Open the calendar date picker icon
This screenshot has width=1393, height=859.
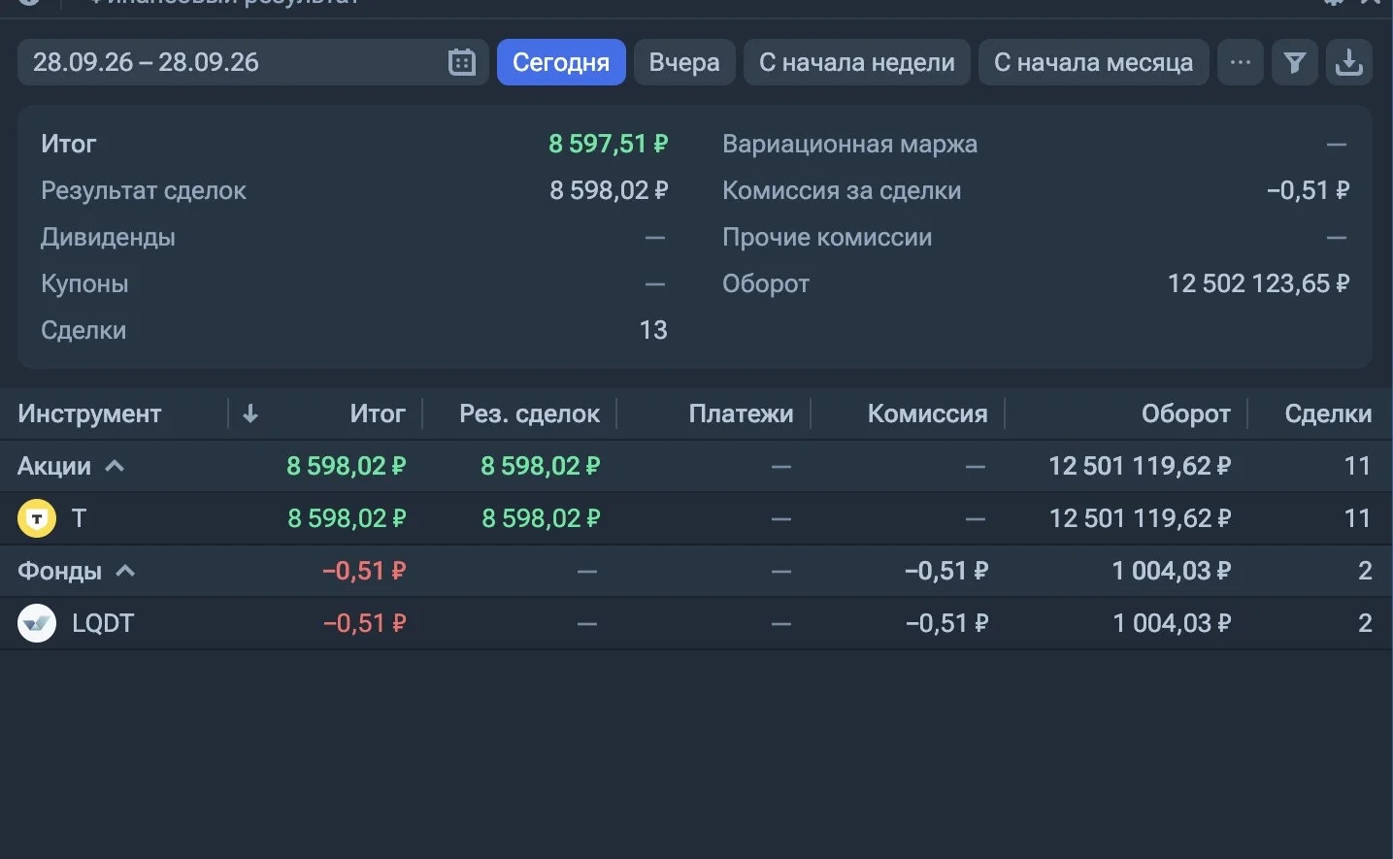462,62
